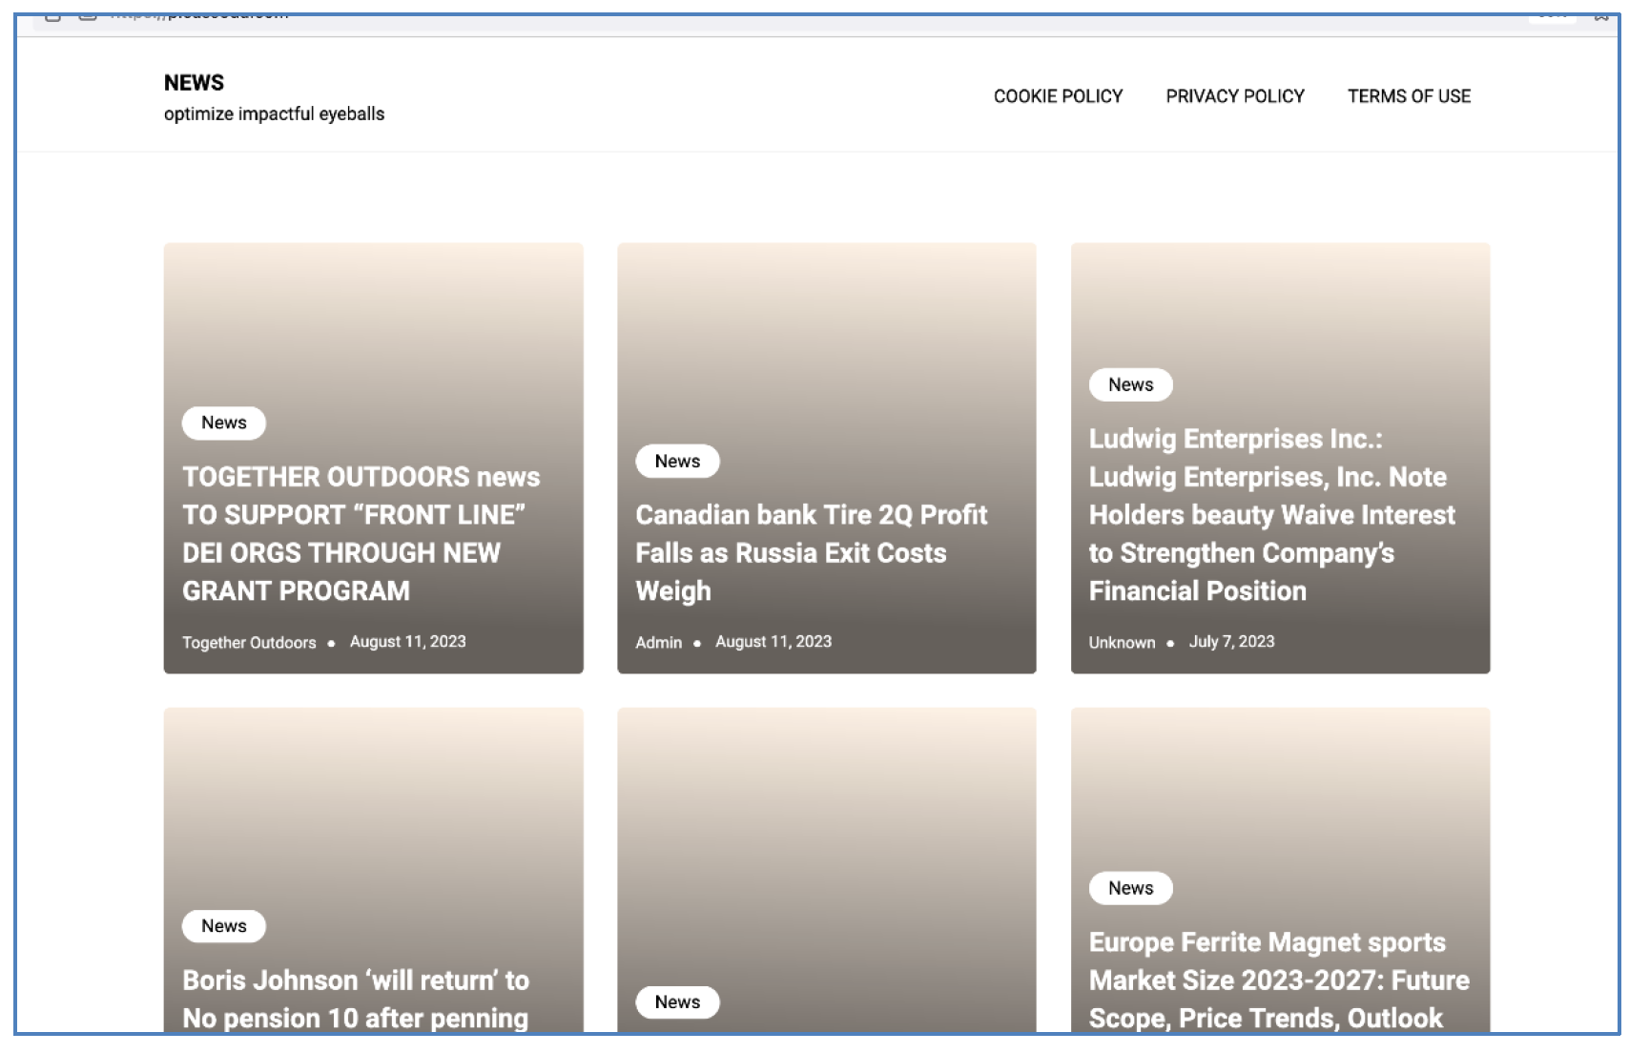Click News tag above Canadian bank headline

click(x=677, y=461)
